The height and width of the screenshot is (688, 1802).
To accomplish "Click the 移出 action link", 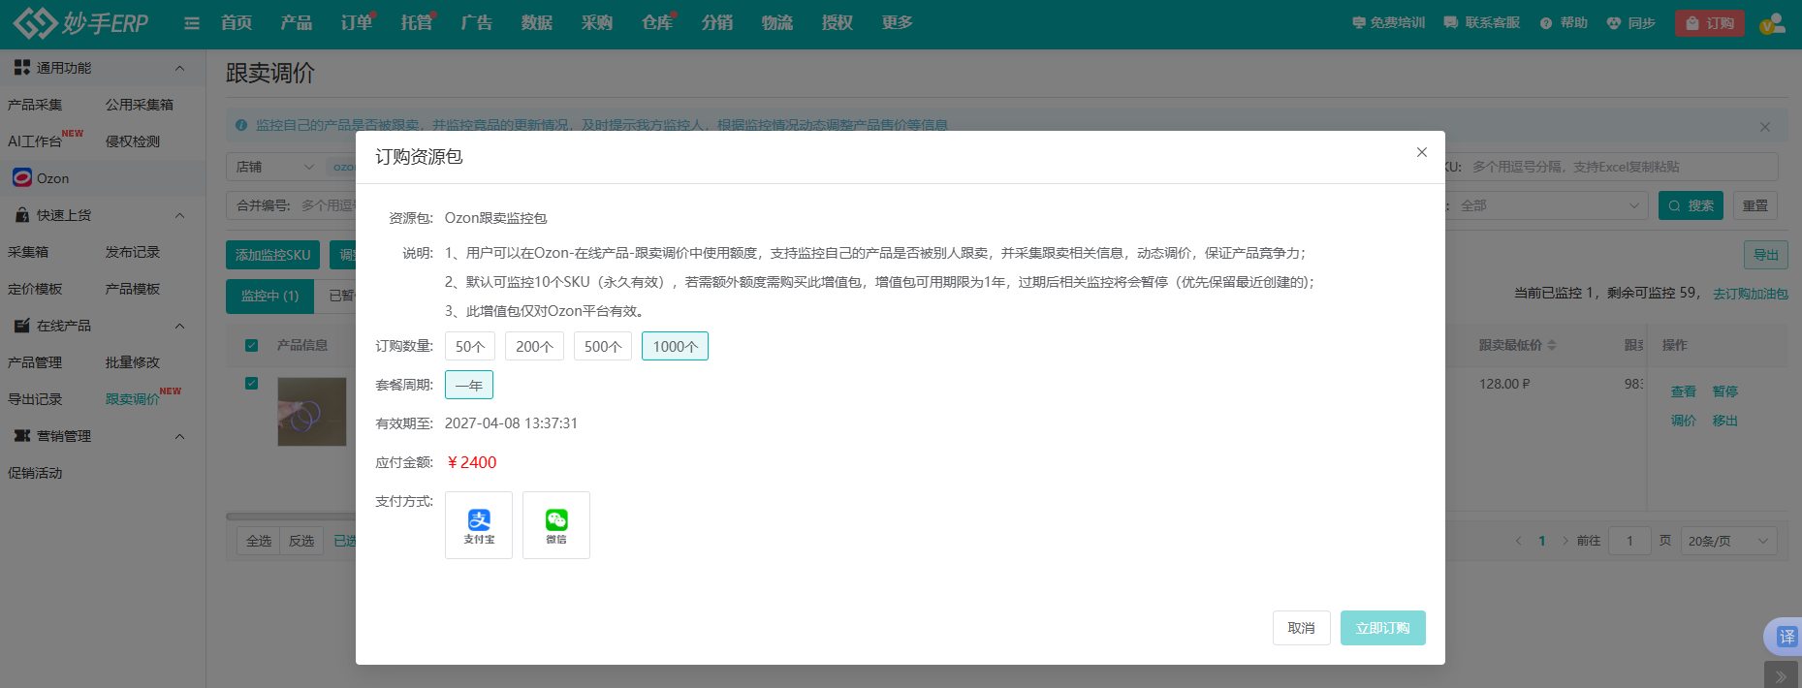I will point(1724,421).
